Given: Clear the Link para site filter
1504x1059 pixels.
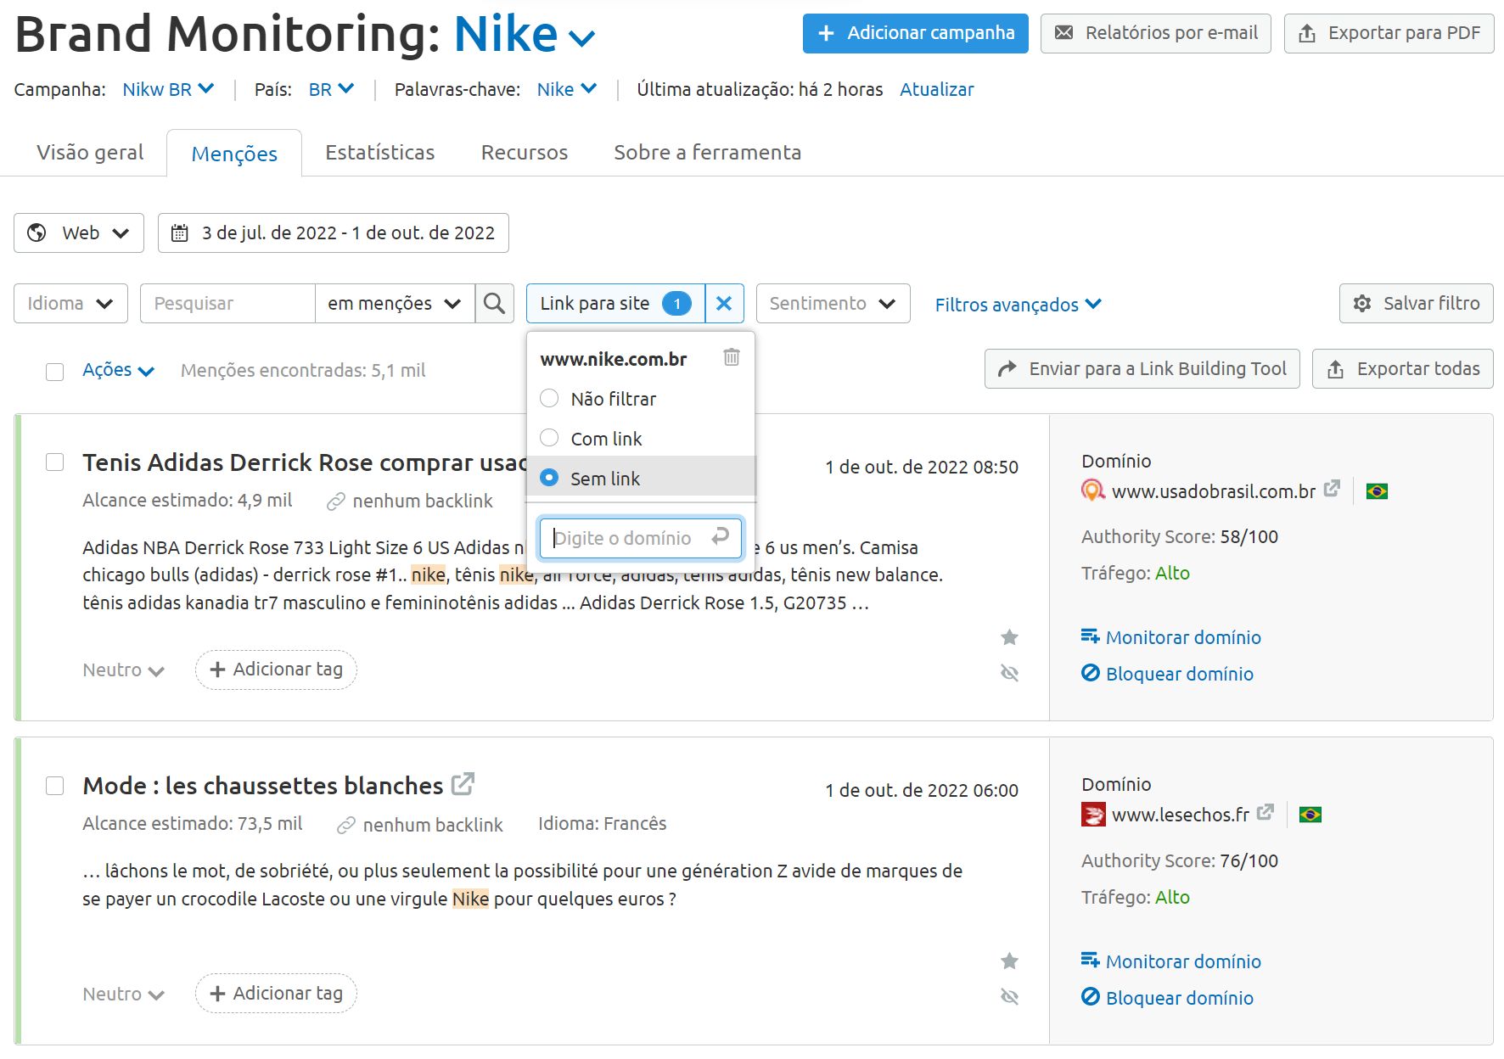Looking at the screenshot, I should 724,304.
